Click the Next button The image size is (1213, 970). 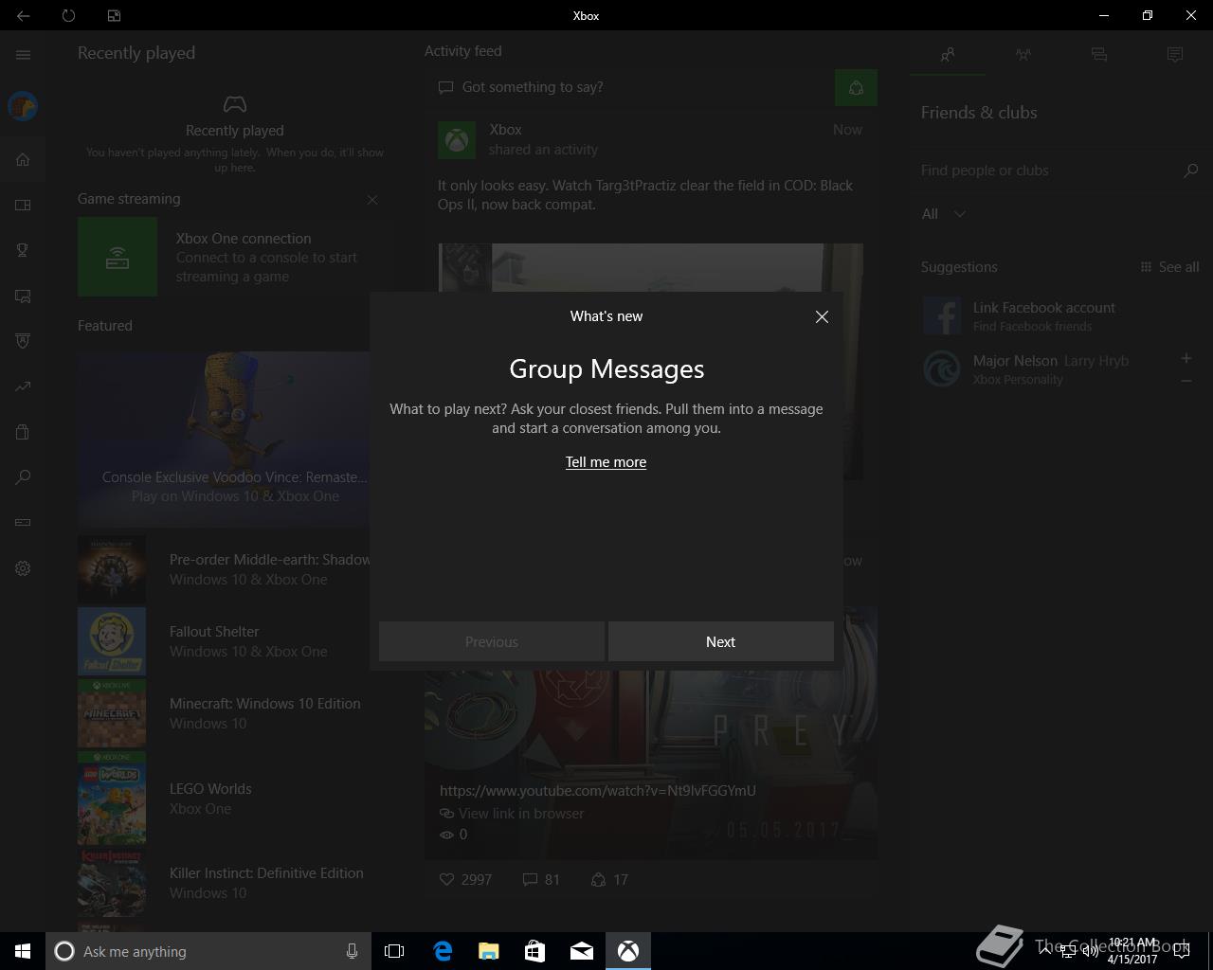[721, 641]
